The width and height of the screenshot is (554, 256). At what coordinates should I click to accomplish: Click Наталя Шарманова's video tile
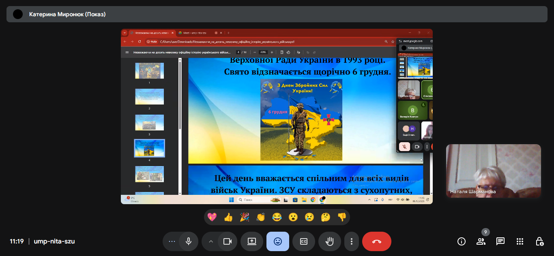493,171
